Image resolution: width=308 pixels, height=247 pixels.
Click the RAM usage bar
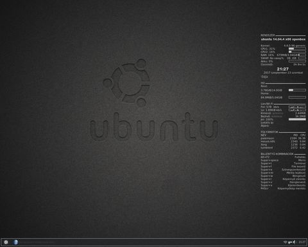[x=302, y=55]
